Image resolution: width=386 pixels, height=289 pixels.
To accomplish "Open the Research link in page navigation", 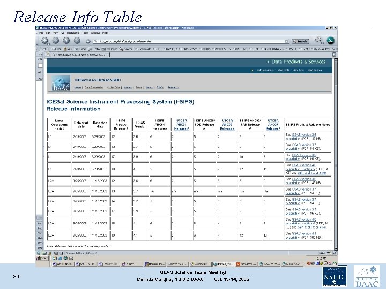I will click(x=173, y=87).
